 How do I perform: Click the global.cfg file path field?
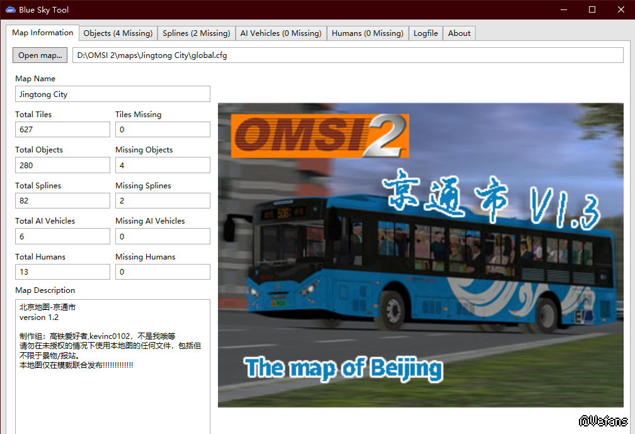348,55
